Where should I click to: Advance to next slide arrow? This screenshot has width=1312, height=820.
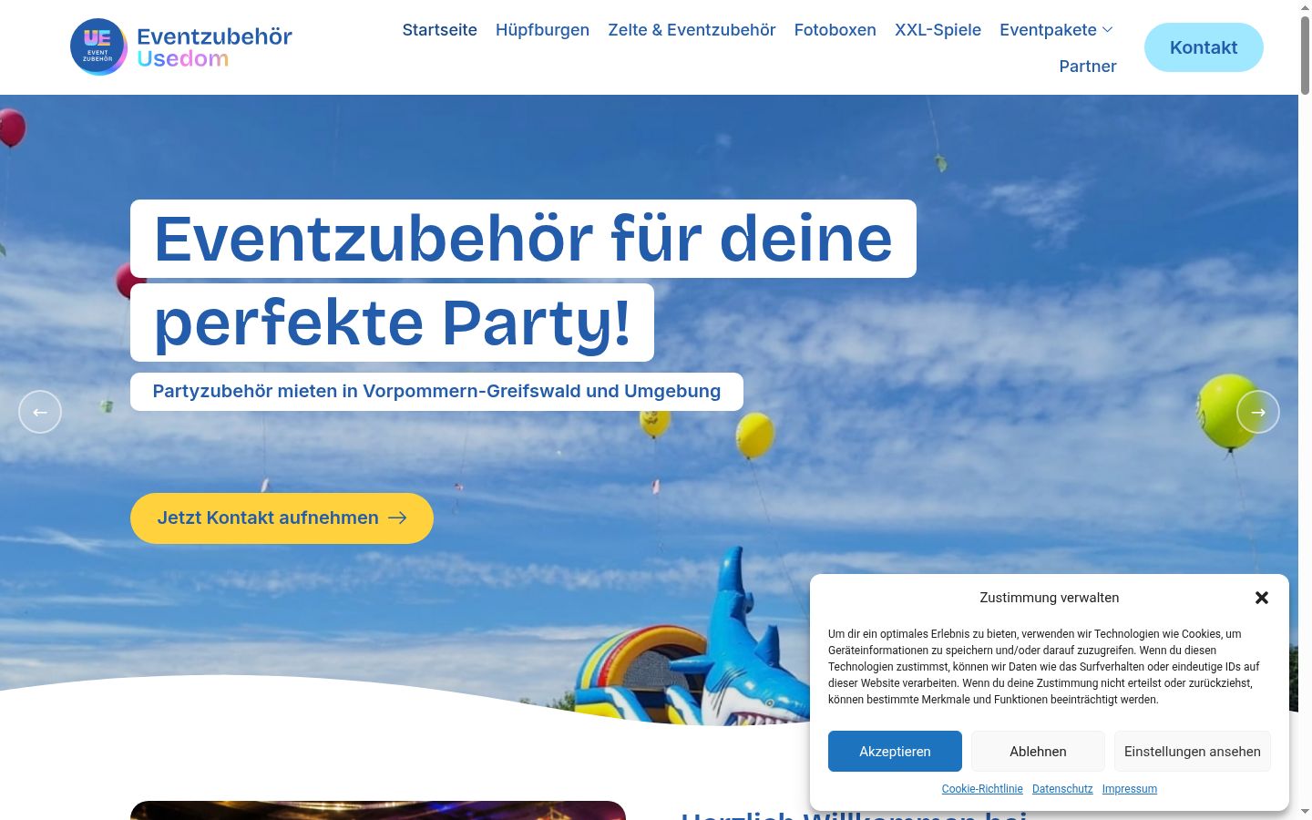coord(1258,412)
